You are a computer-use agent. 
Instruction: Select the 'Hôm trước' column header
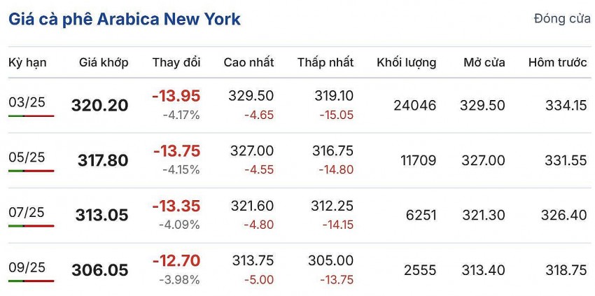coord(557,63)
